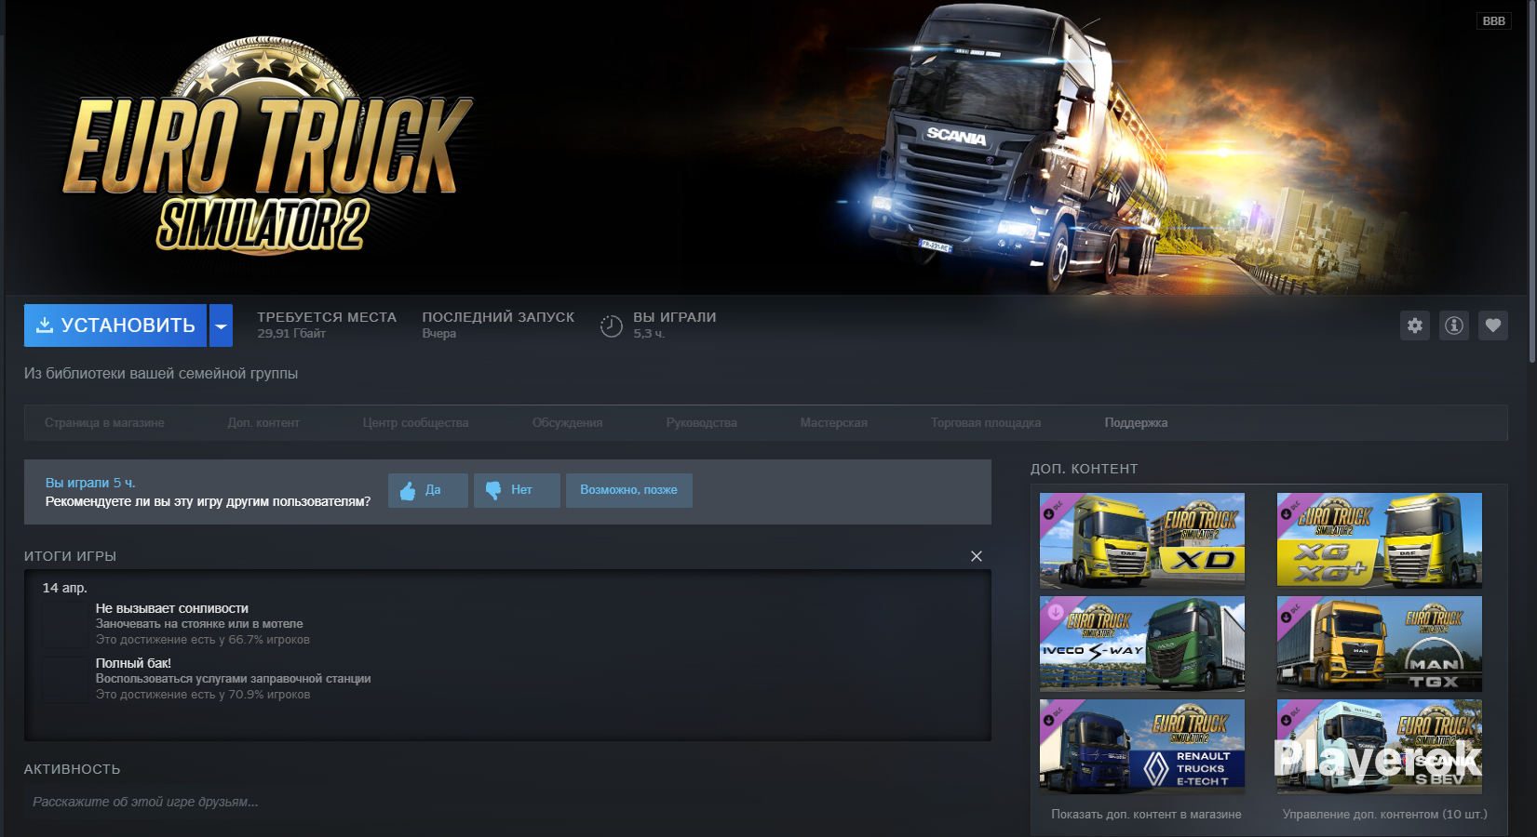Click the activity input field Расскажите об этой игре
This screenshot has width=1537, height=837.
pyautogui.click(x=507, y=802)
